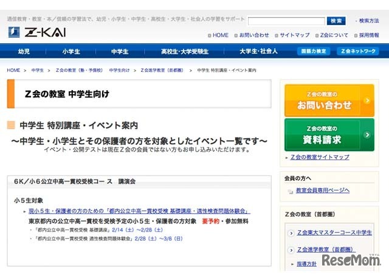Click 中学生向け breadcrumb link

coord(119,71)
